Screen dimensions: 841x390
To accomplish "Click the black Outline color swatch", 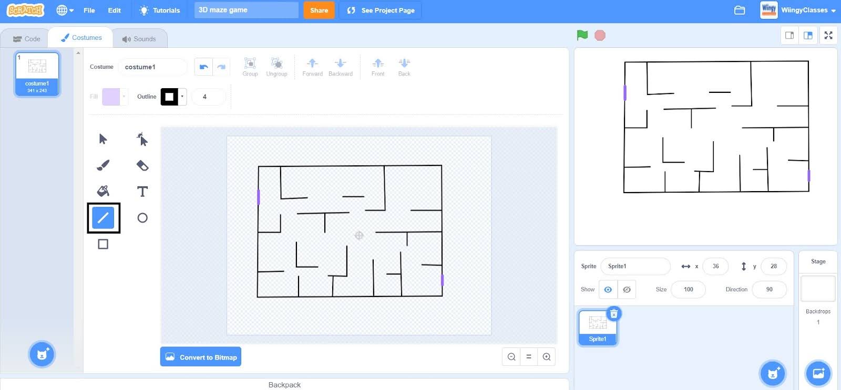I will pos(169,97).
